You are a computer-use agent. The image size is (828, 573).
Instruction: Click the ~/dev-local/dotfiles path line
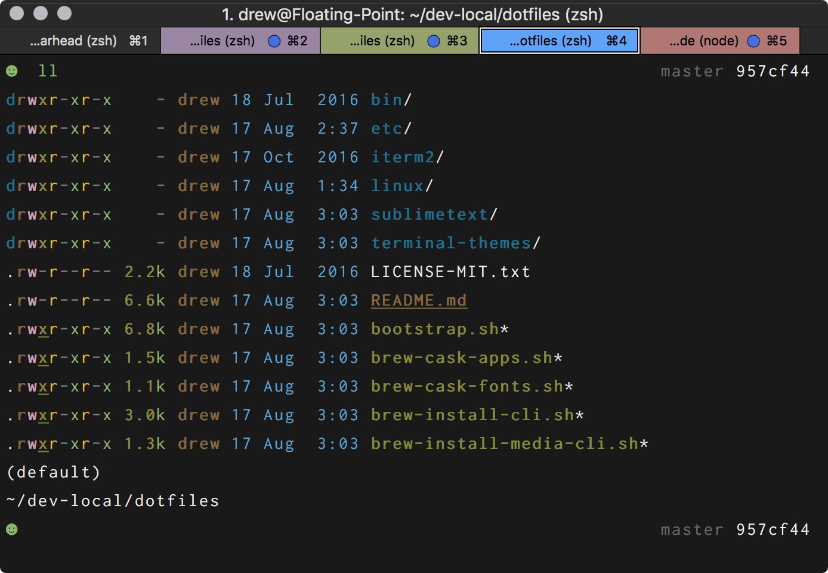113,501
